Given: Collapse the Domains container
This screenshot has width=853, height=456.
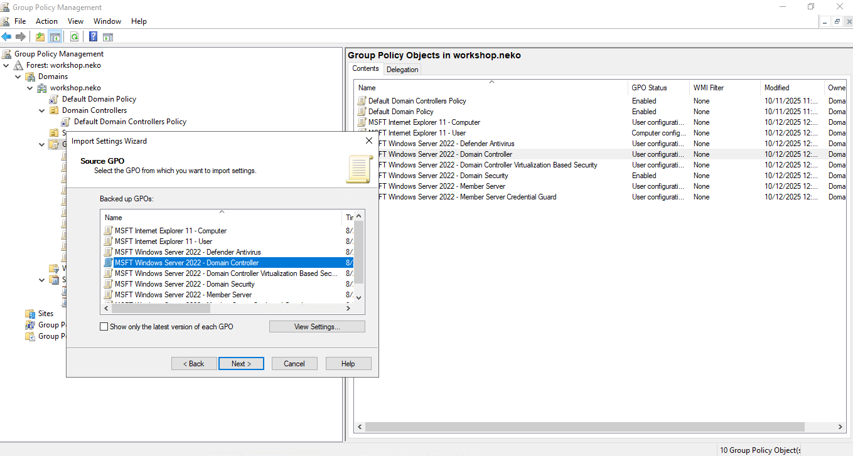Looking at the screenshot, I should tap(18, 76).
